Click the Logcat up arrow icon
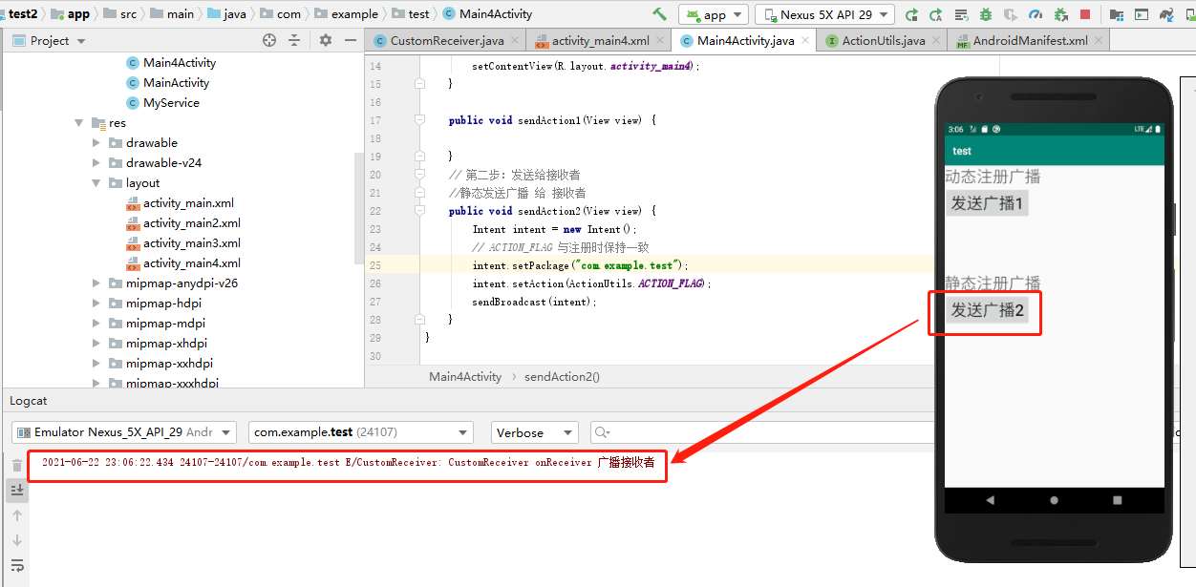The height and width of the screenshot is (587, 1196). click(x=16, y=515)
